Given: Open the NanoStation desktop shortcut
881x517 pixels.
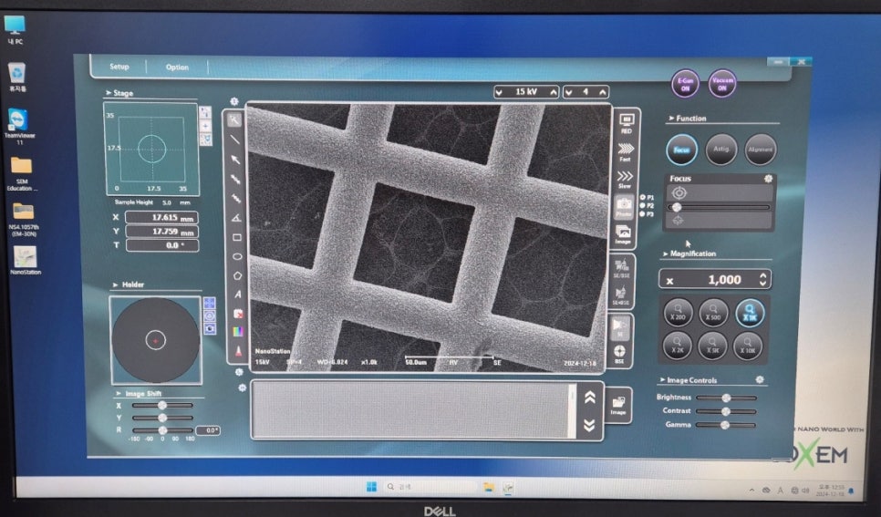Looking at the screenshot, I should (x=25, y=260).
